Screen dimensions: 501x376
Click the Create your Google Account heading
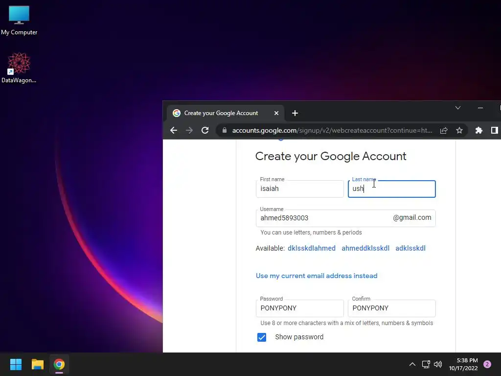coord(331,156)
